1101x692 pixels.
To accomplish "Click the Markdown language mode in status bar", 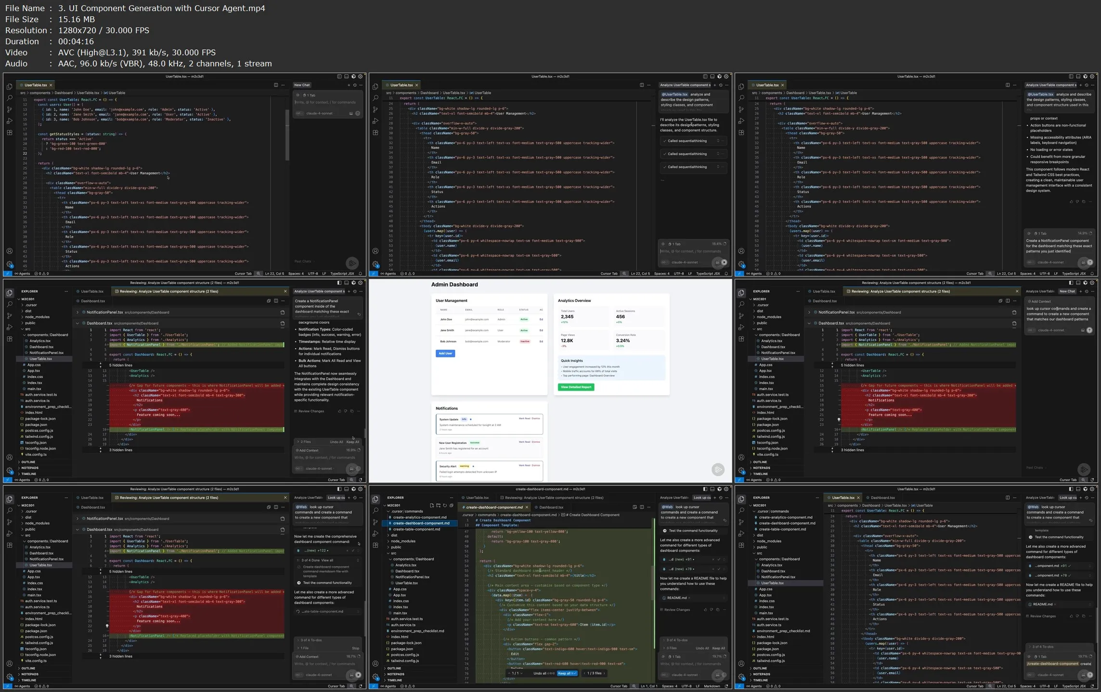I will [711, 686].
